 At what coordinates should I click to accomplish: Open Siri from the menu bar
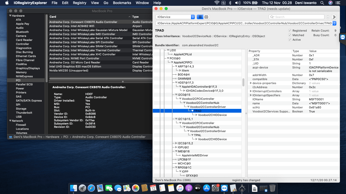(x=330, y=3)
